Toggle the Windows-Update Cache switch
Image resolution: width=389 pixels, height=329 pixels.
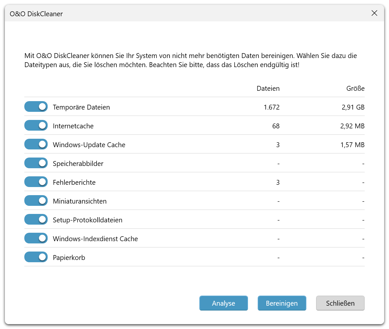(36, 144)
